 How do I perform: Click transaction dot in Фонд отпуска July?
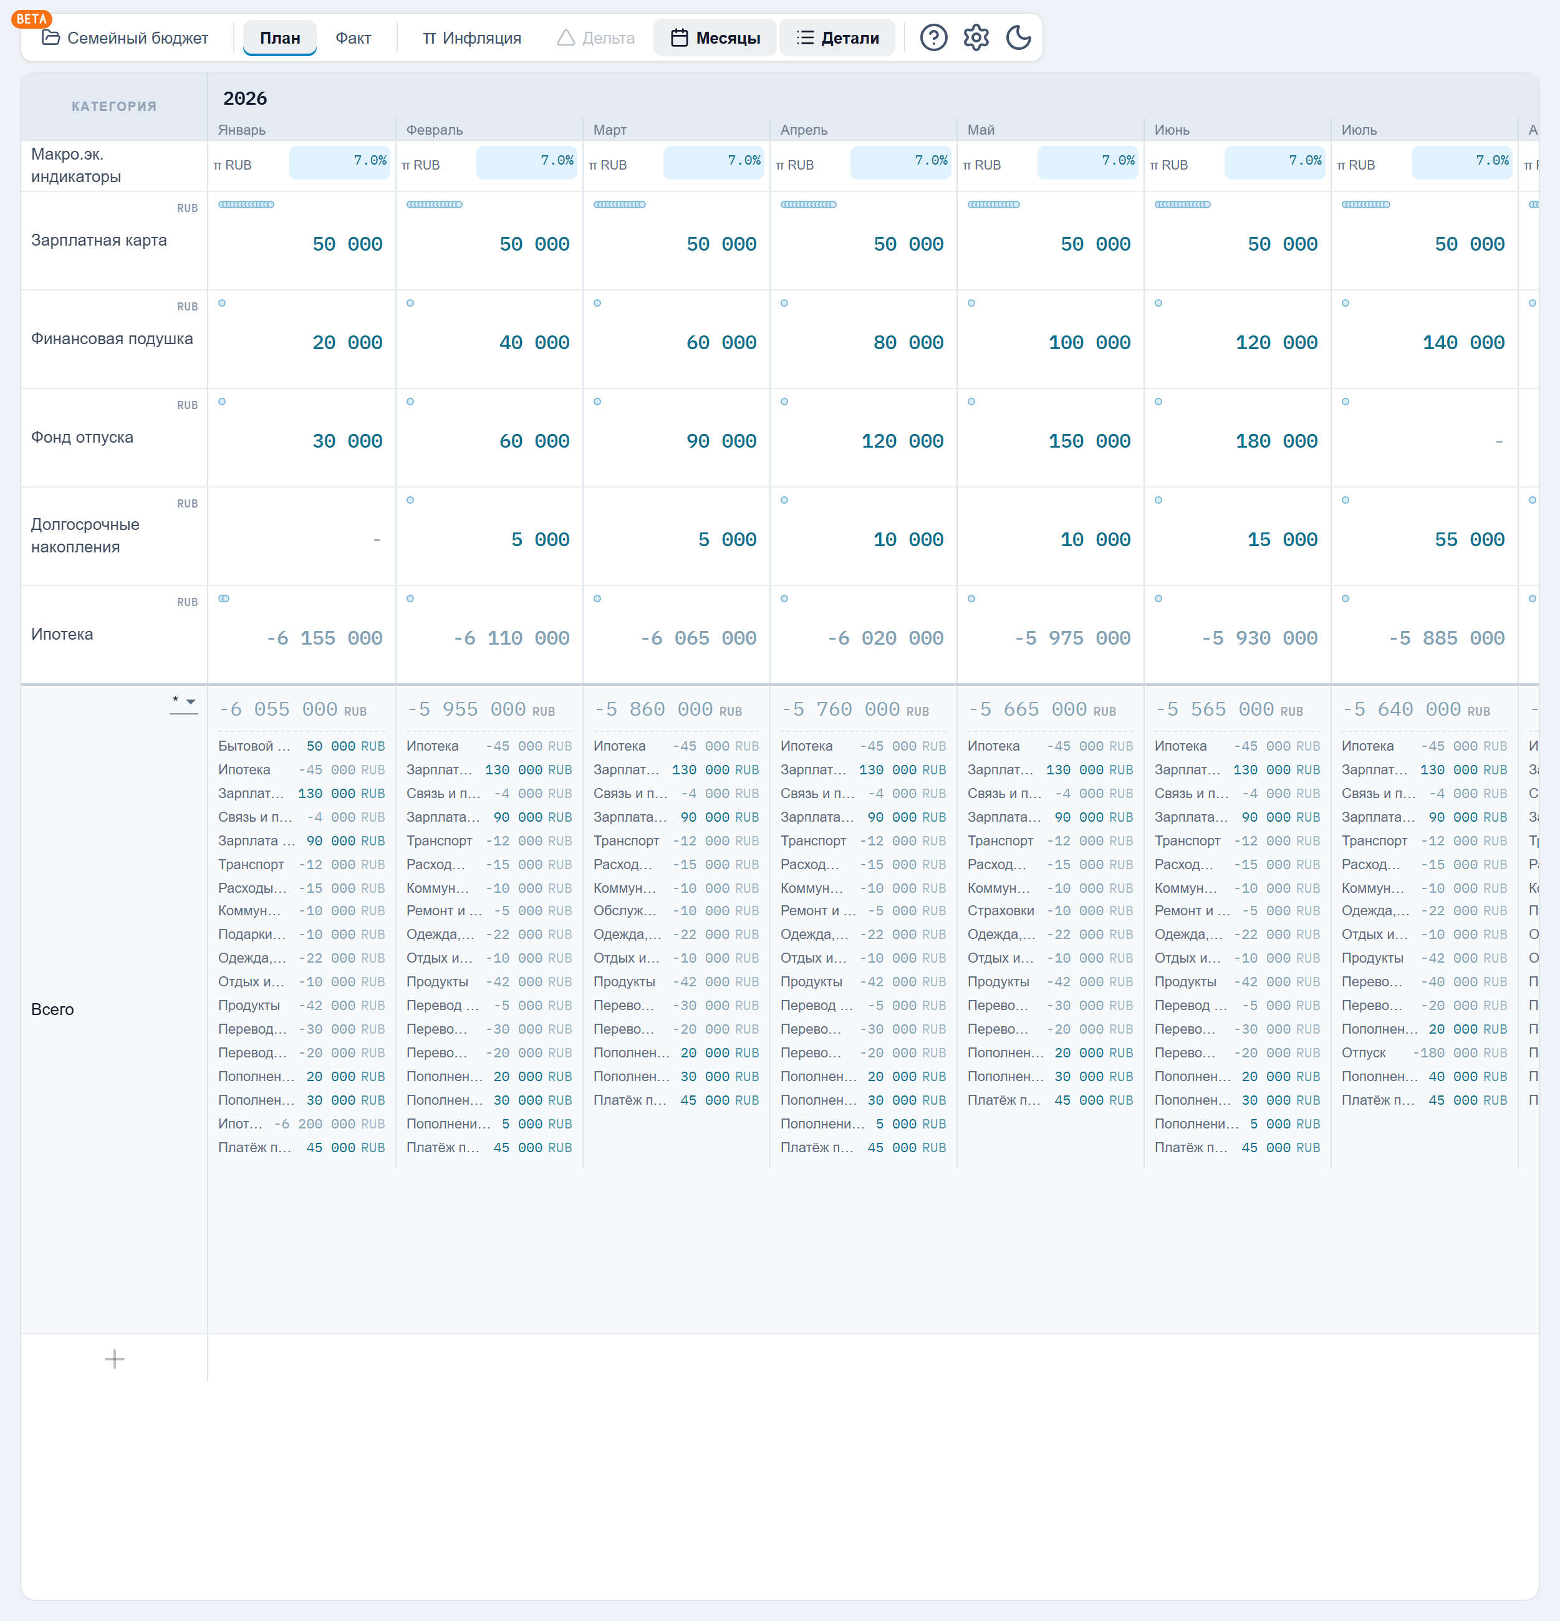[1345, 402]
